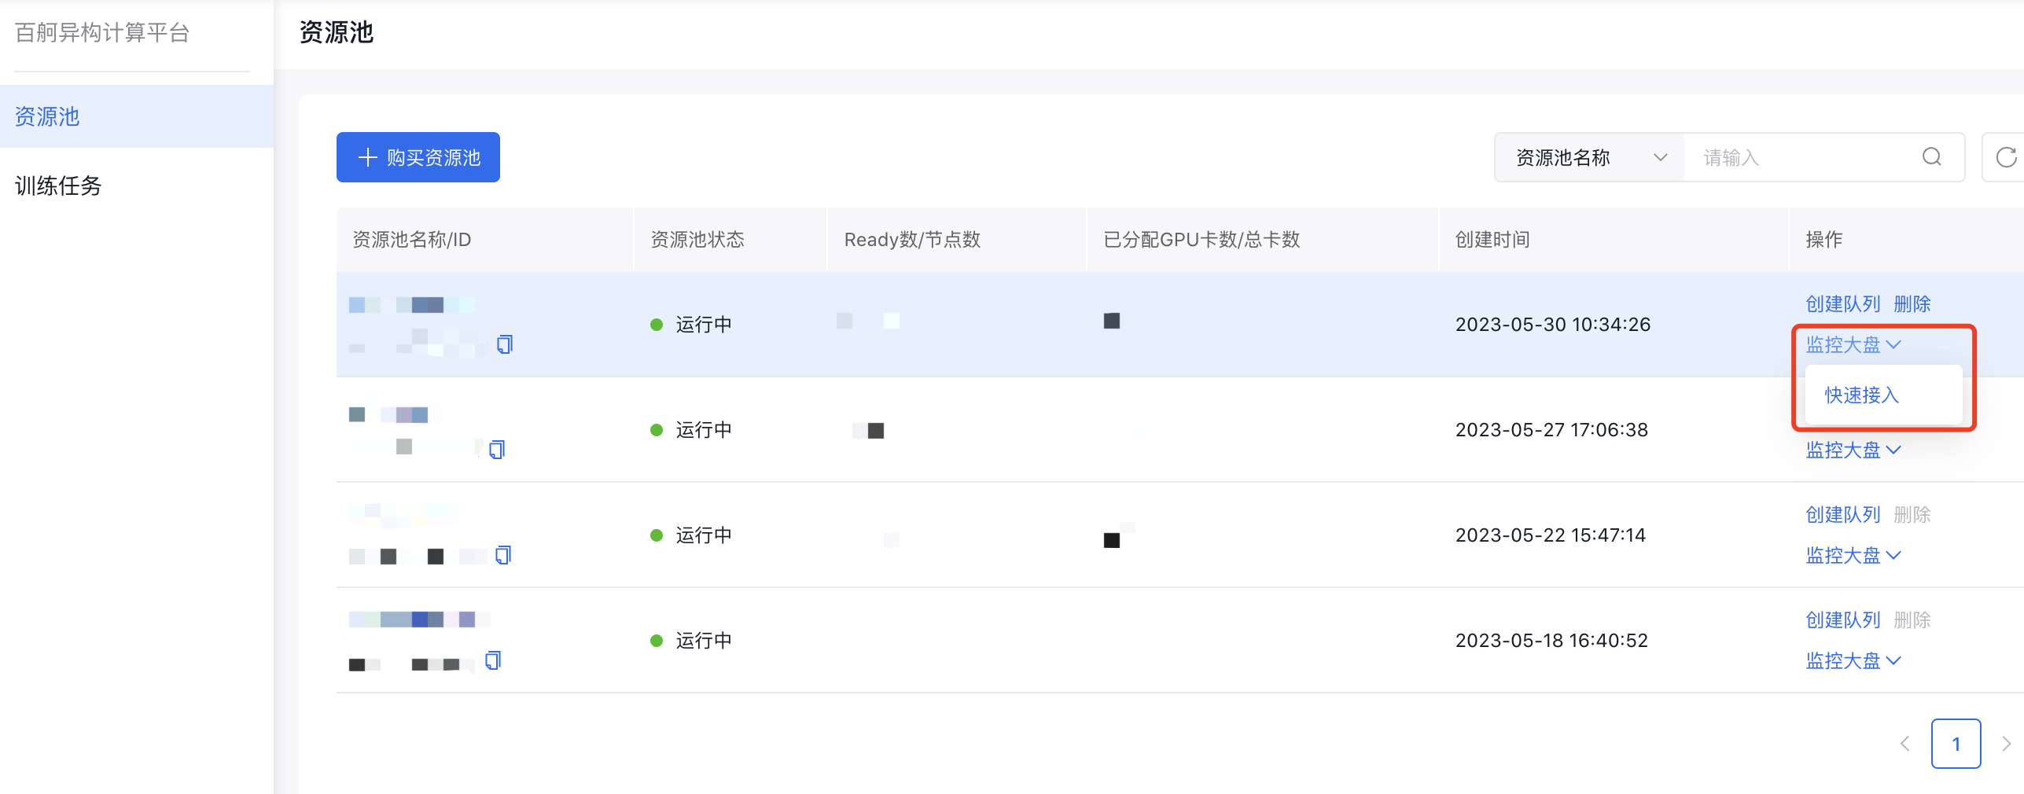
Task: Copy ID of pool created 2023-05-30
Action: click(x=505, y=344)
